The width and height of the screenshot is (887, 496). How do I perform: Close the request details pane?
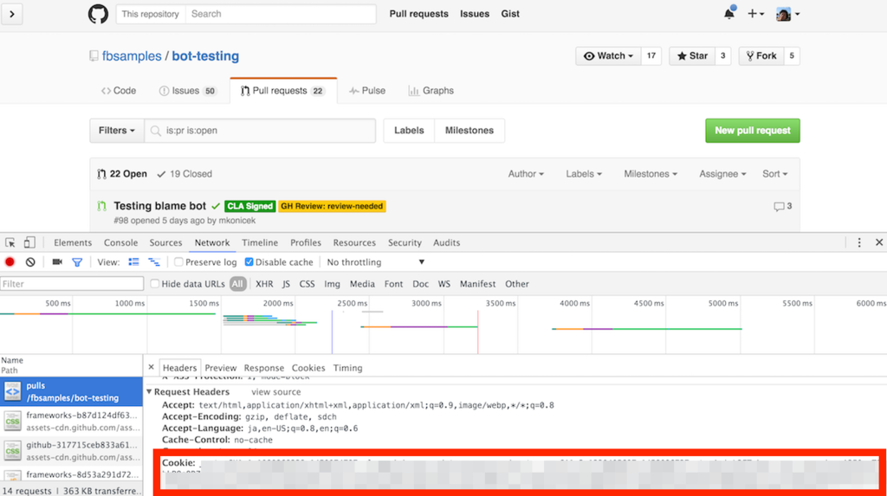pyautogui.click(x=151, y=367)
